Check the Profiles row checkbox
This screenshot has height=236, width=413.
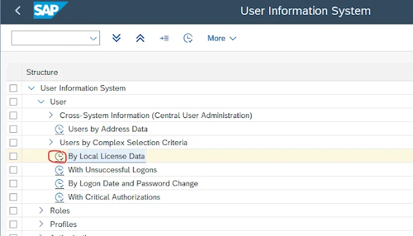pos(14,224)
